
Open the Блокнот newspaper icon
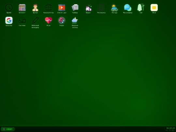(22, 7)
